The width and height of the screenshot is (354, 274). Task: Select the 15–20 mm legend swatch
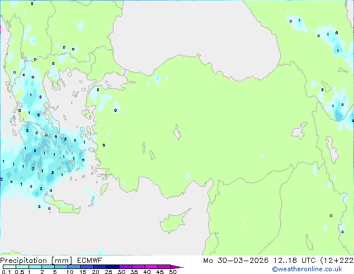pyautogui.click(x=87, y=267)
